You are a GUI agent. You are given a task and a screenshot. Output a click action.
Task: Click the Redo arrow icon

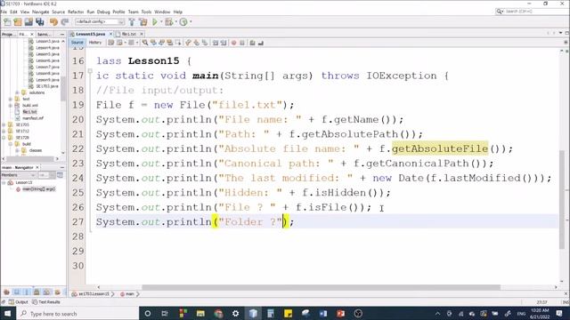tap(65, 21)
